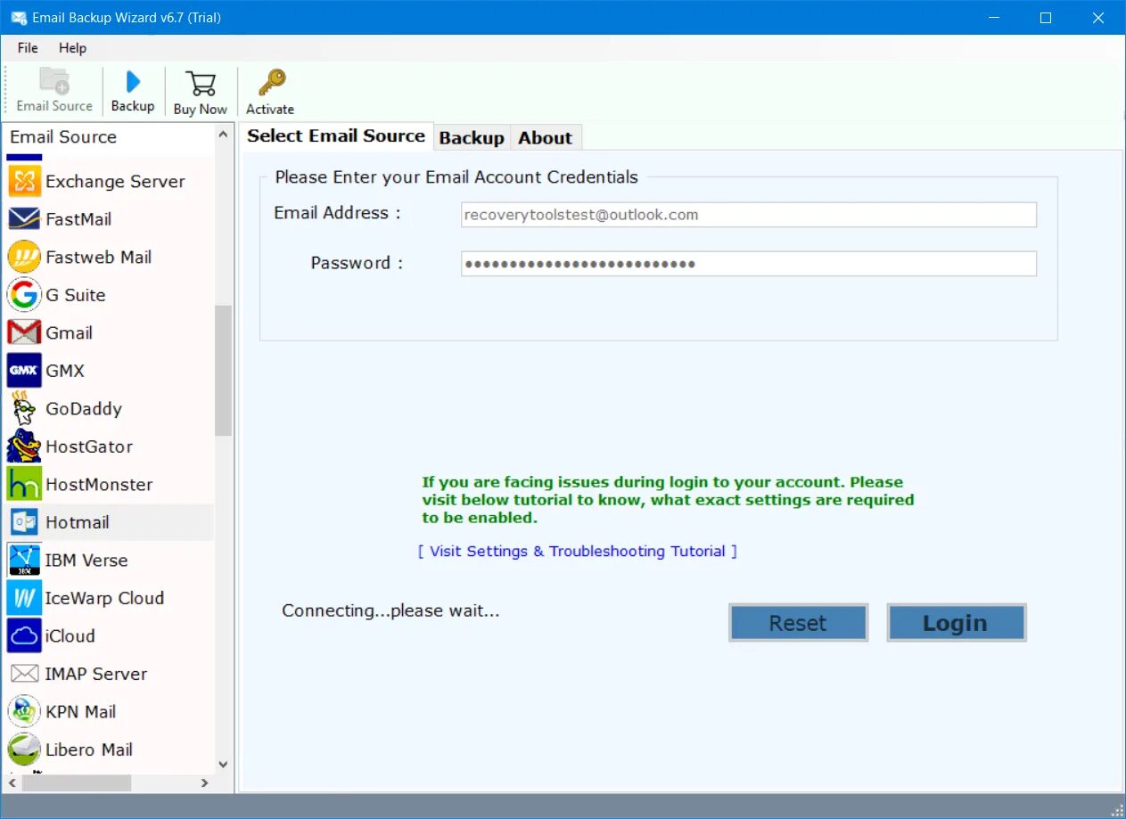Open the File menu
The width and height of the screenshot is (1126, 819).
click(28, 48)
